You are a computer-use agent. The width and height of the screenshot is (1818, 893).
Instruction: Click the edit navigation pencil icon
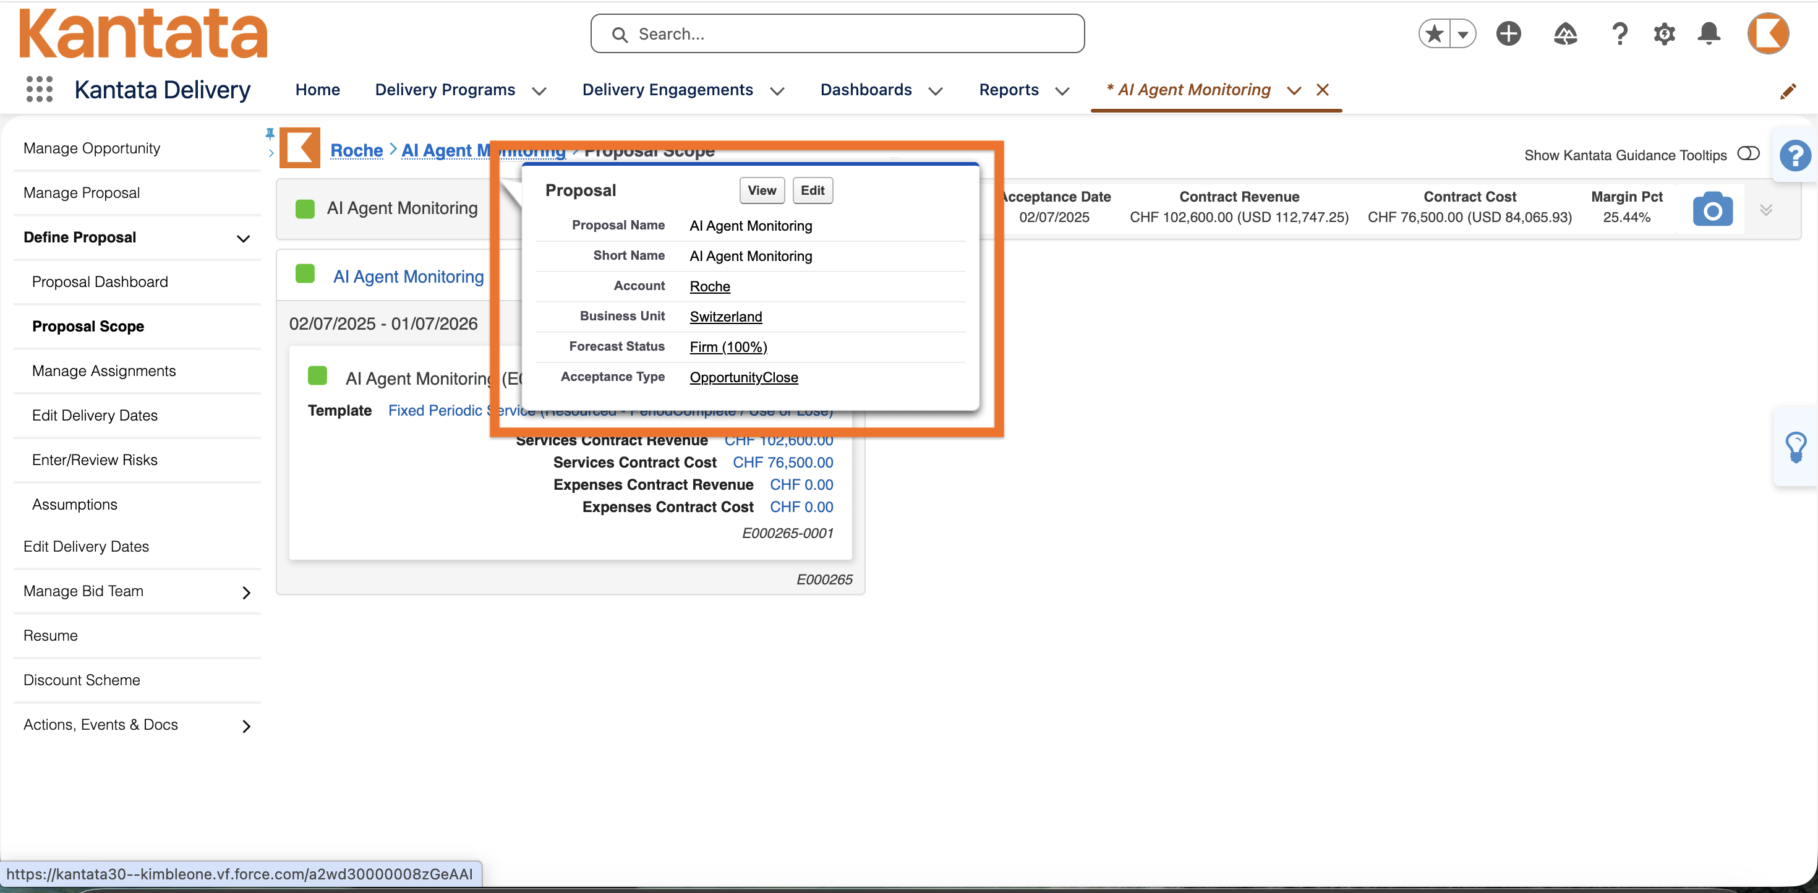click(1788, 91)
